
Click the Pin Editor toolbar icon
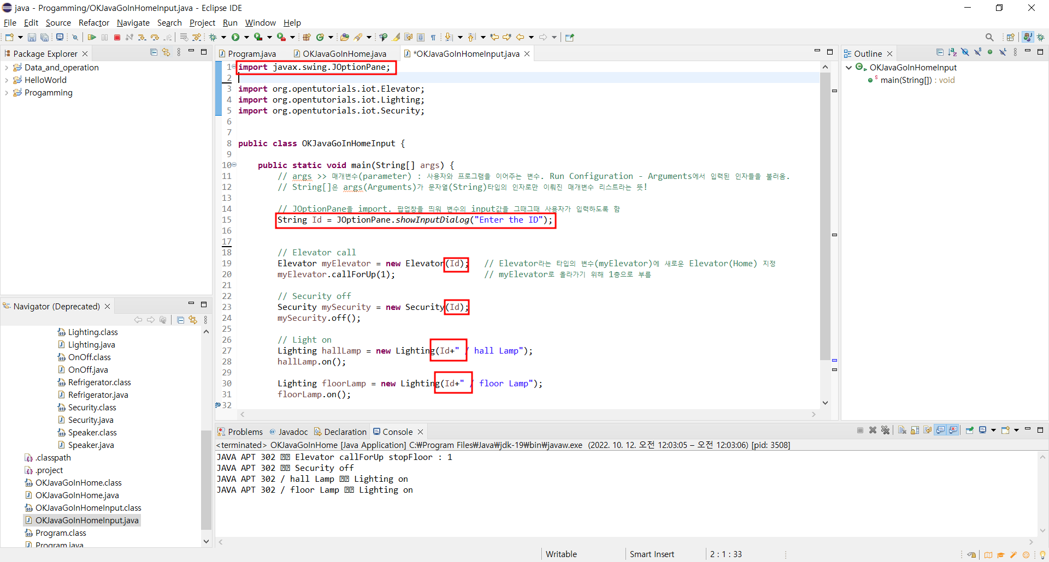pyautogui.click(x=569, y=37)
